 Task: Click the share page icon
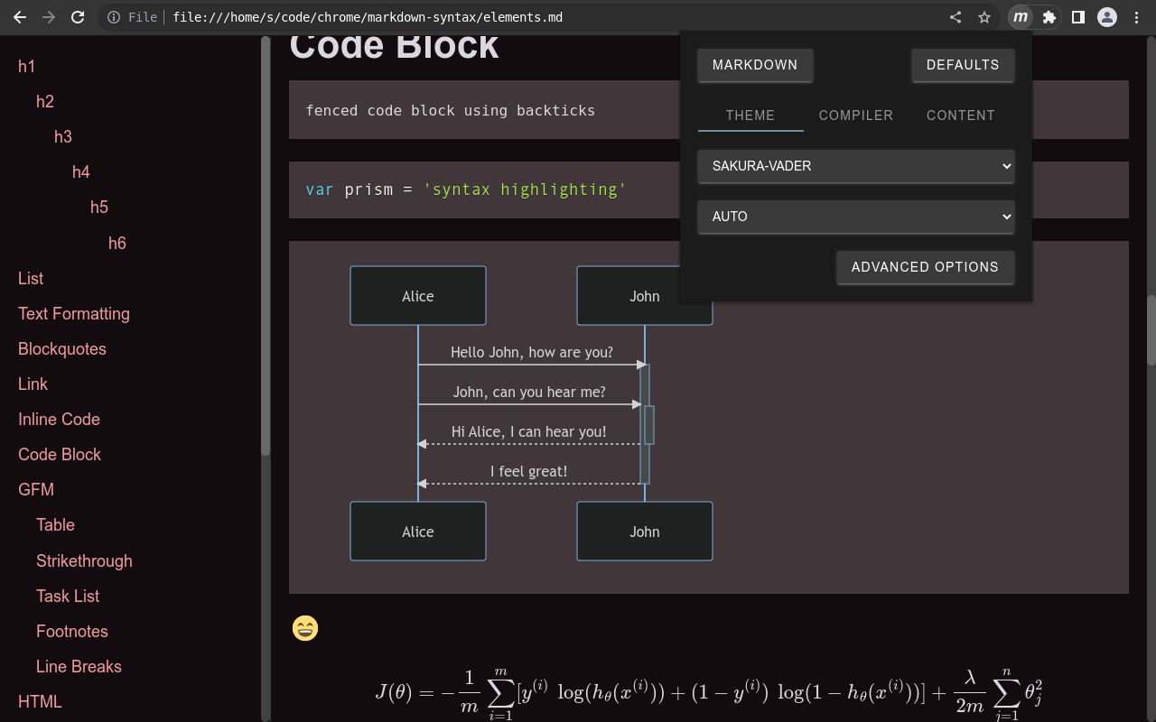coord(955,16)
